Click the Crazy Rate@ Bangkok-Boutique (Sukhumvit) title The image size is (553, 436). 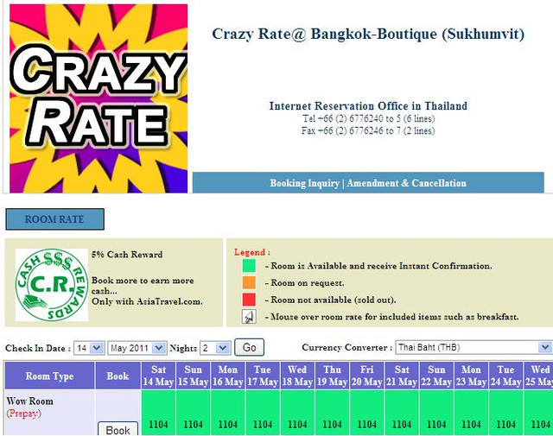click(368, 35)
